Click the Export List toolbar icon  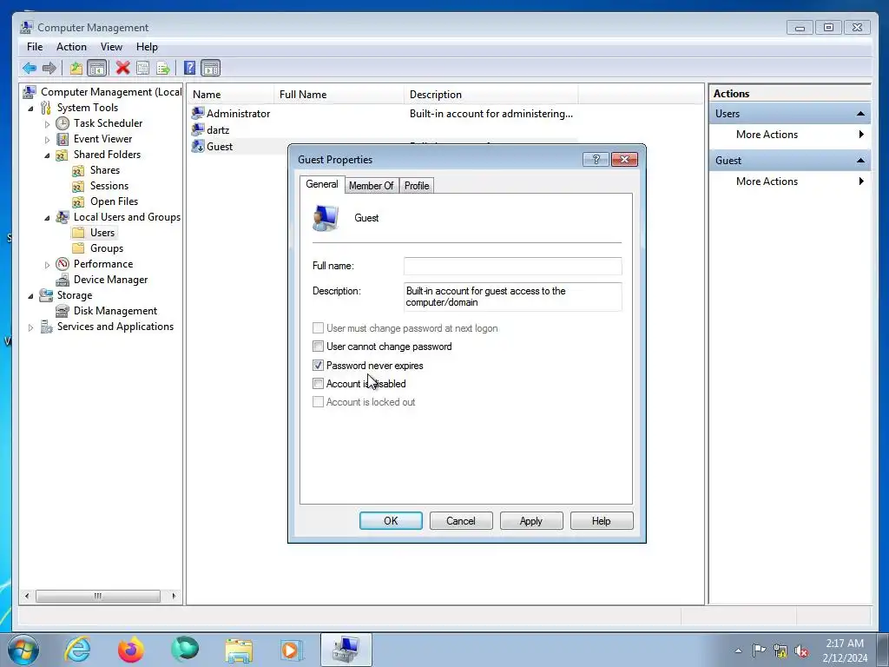(163, 69)
